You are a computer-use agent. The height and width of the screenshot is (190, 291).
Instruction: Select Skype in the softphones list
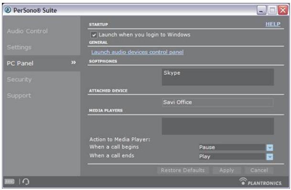coord(172,73)
